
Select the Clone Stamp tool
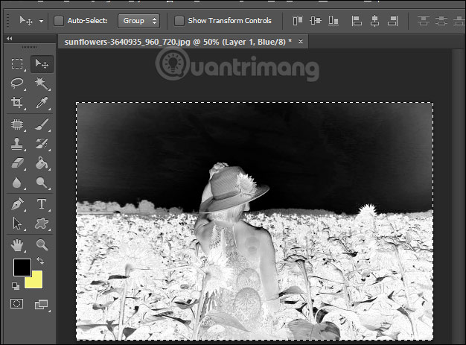point(17,143)
